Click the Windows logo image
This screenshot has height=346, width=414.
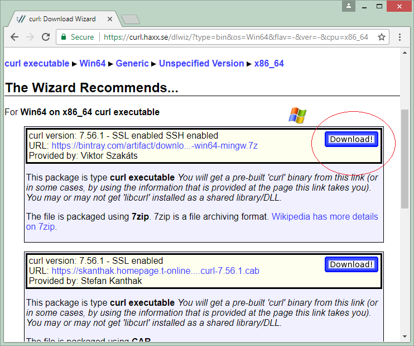[x=297, y=115]
